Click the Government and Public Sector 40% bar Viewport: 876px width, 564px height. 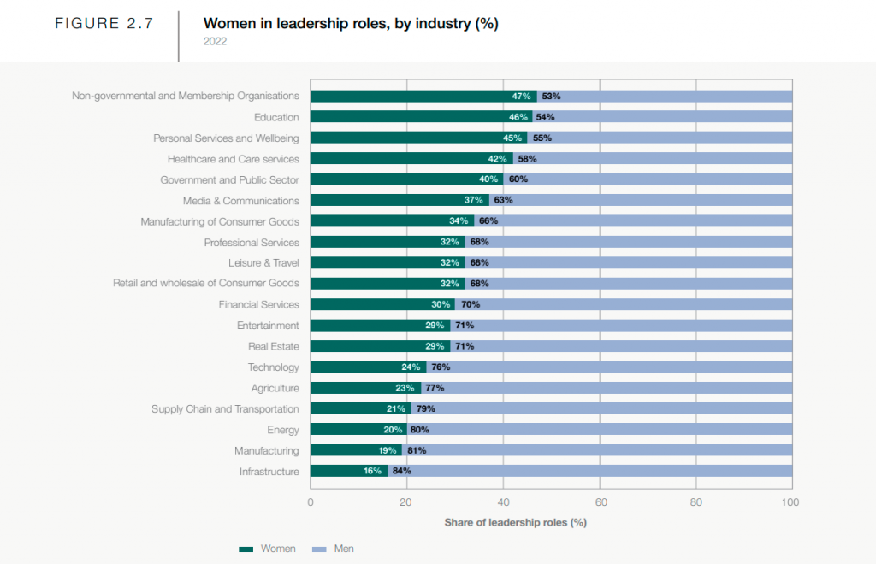[x=406, y=179]
